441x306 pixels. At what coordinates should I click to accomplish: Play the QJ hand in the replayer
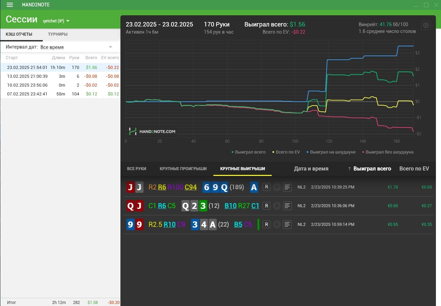point(277,205)
